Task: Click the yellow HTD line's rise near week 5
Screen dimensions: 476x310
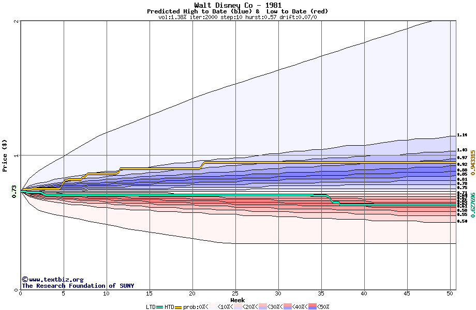Action: (x=63, y=184)
